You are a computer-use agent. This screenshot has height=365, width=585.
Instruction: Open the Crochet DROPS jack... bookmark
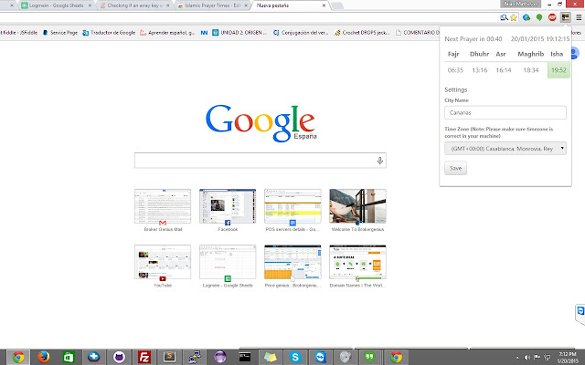coord(362,33)
